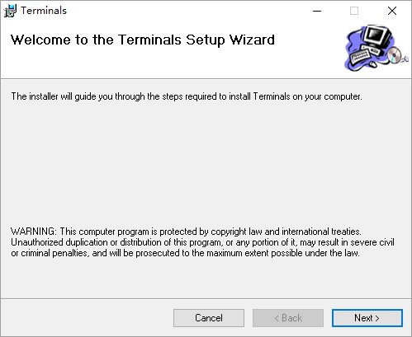
Task: Click the mouse in the banner graphic
Action: click(x=372, y=64)
